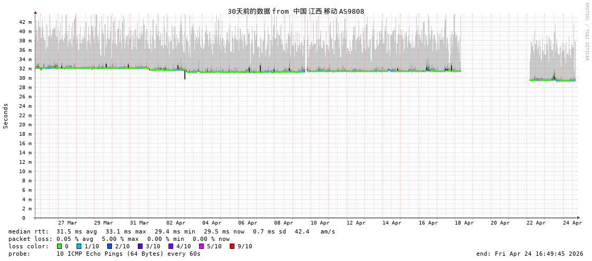Click the 4/10 loss color swatch
This screenshot has width=592, height=261.
coord(171,246)
